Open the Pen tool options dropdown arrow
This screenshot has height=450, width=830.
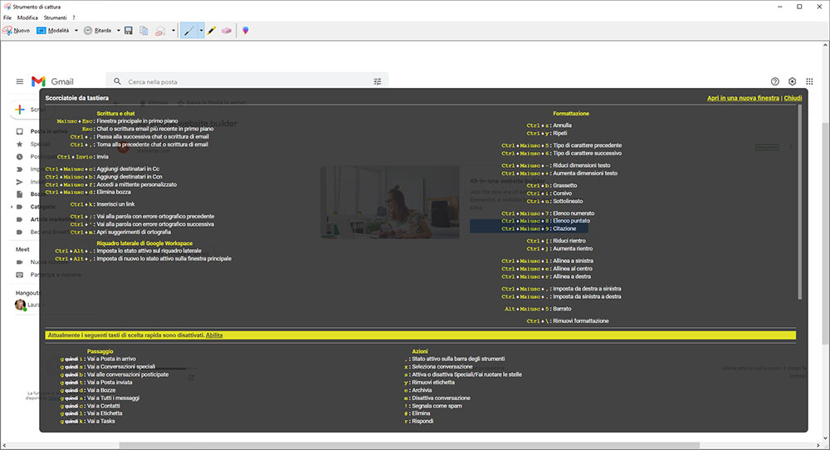201,31
